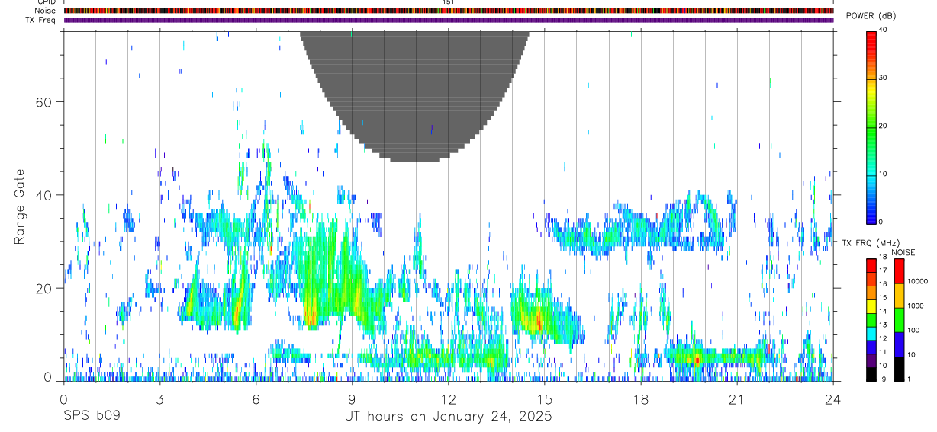Screen dimensions: 937x432
Task: Click hour 0 on UT time axis
Action: [63, 398]
